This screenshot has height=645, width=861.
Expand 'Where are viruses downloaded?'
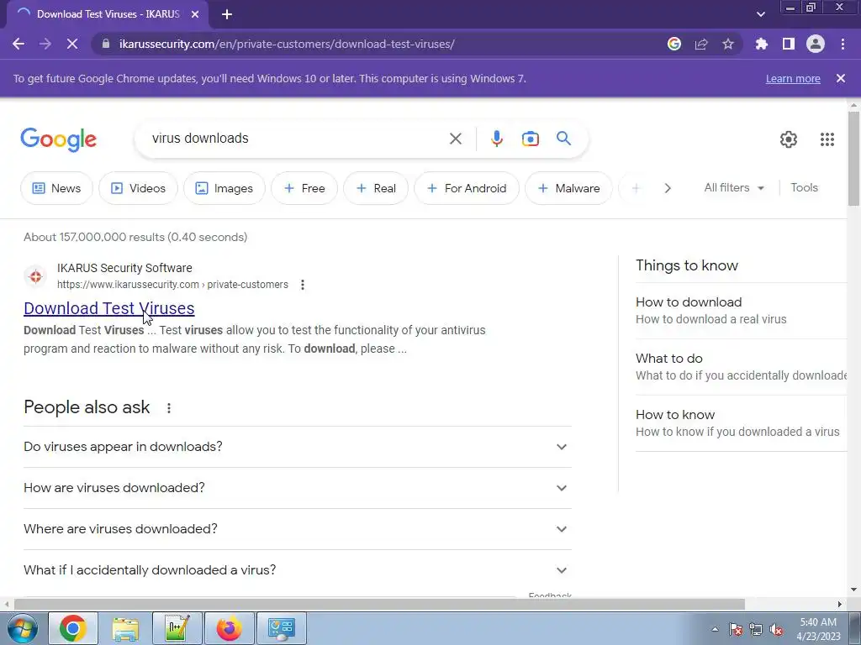[298, 529]
